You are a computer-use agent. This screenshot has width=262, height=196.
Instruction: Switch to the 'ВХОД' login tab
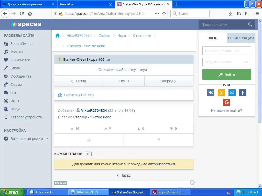[x=212, y=38]
